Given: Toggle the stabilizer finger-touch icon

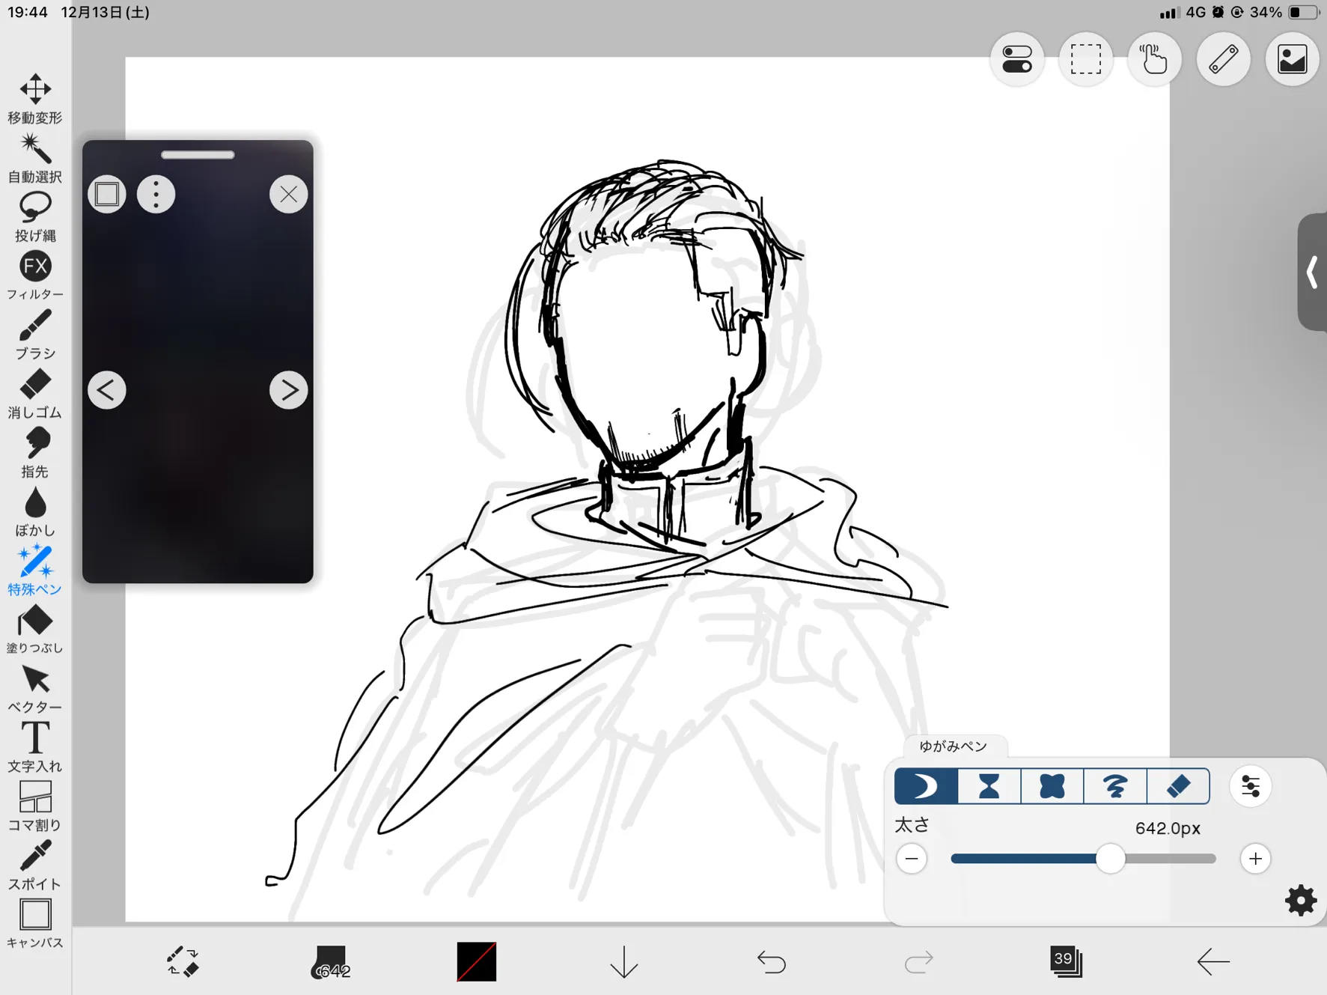Looking at the screenshot, I should 1154,59.
